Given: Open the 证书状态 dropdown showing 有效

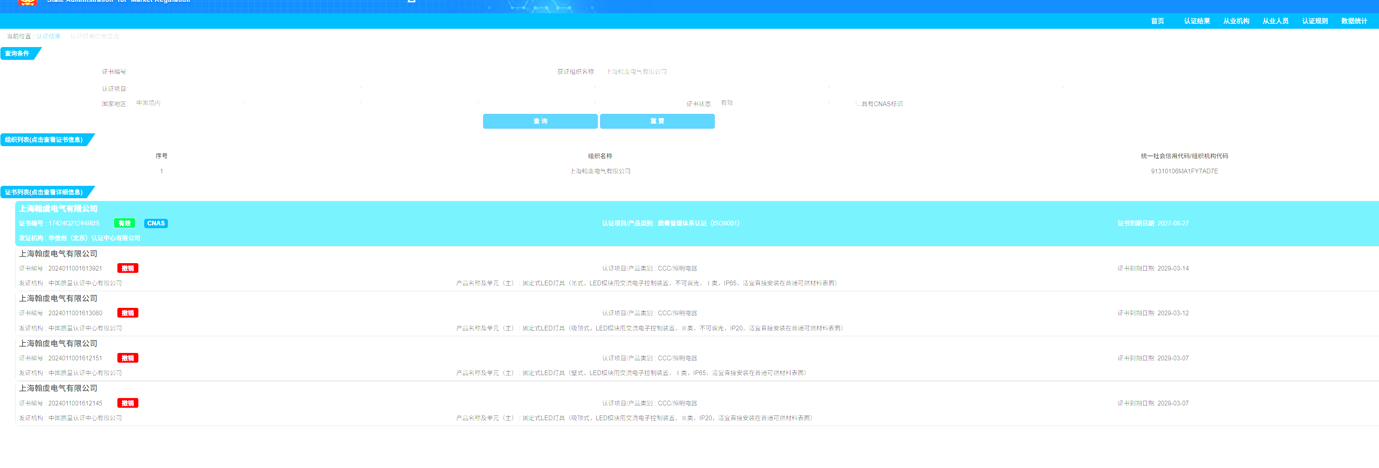Looking at the screenshot, I should point(771,103).
